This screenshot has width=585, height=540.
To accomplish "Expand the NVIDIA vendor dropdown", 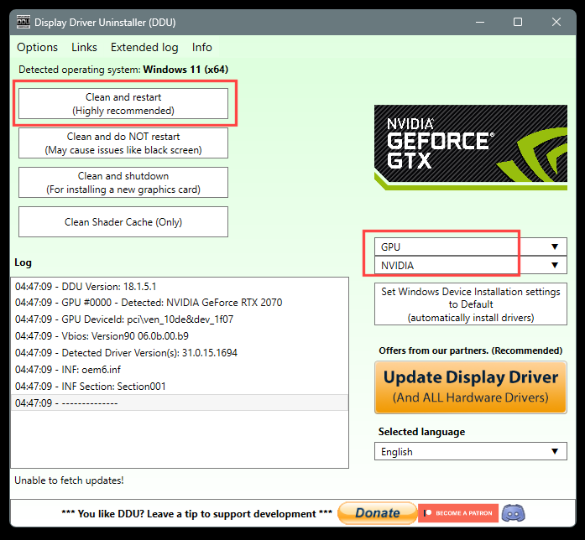I will point(471,265).
